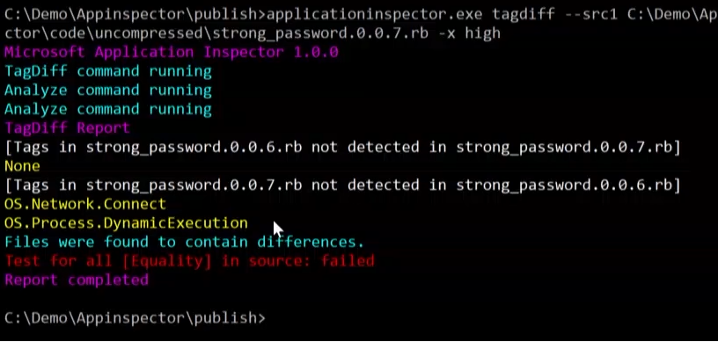Click the 'TagDiff Report' heading

coord(67,127)
